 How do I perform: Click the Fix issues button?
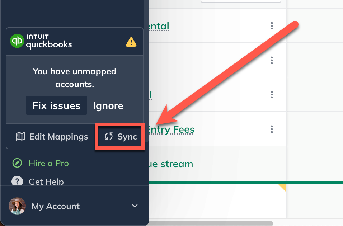tap(56, 105)
